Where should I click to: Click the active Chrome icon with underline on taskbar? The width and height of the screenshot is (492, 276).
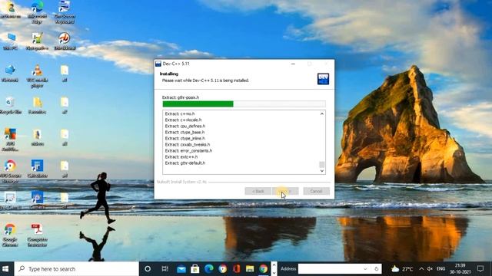(x=264, y=269)
